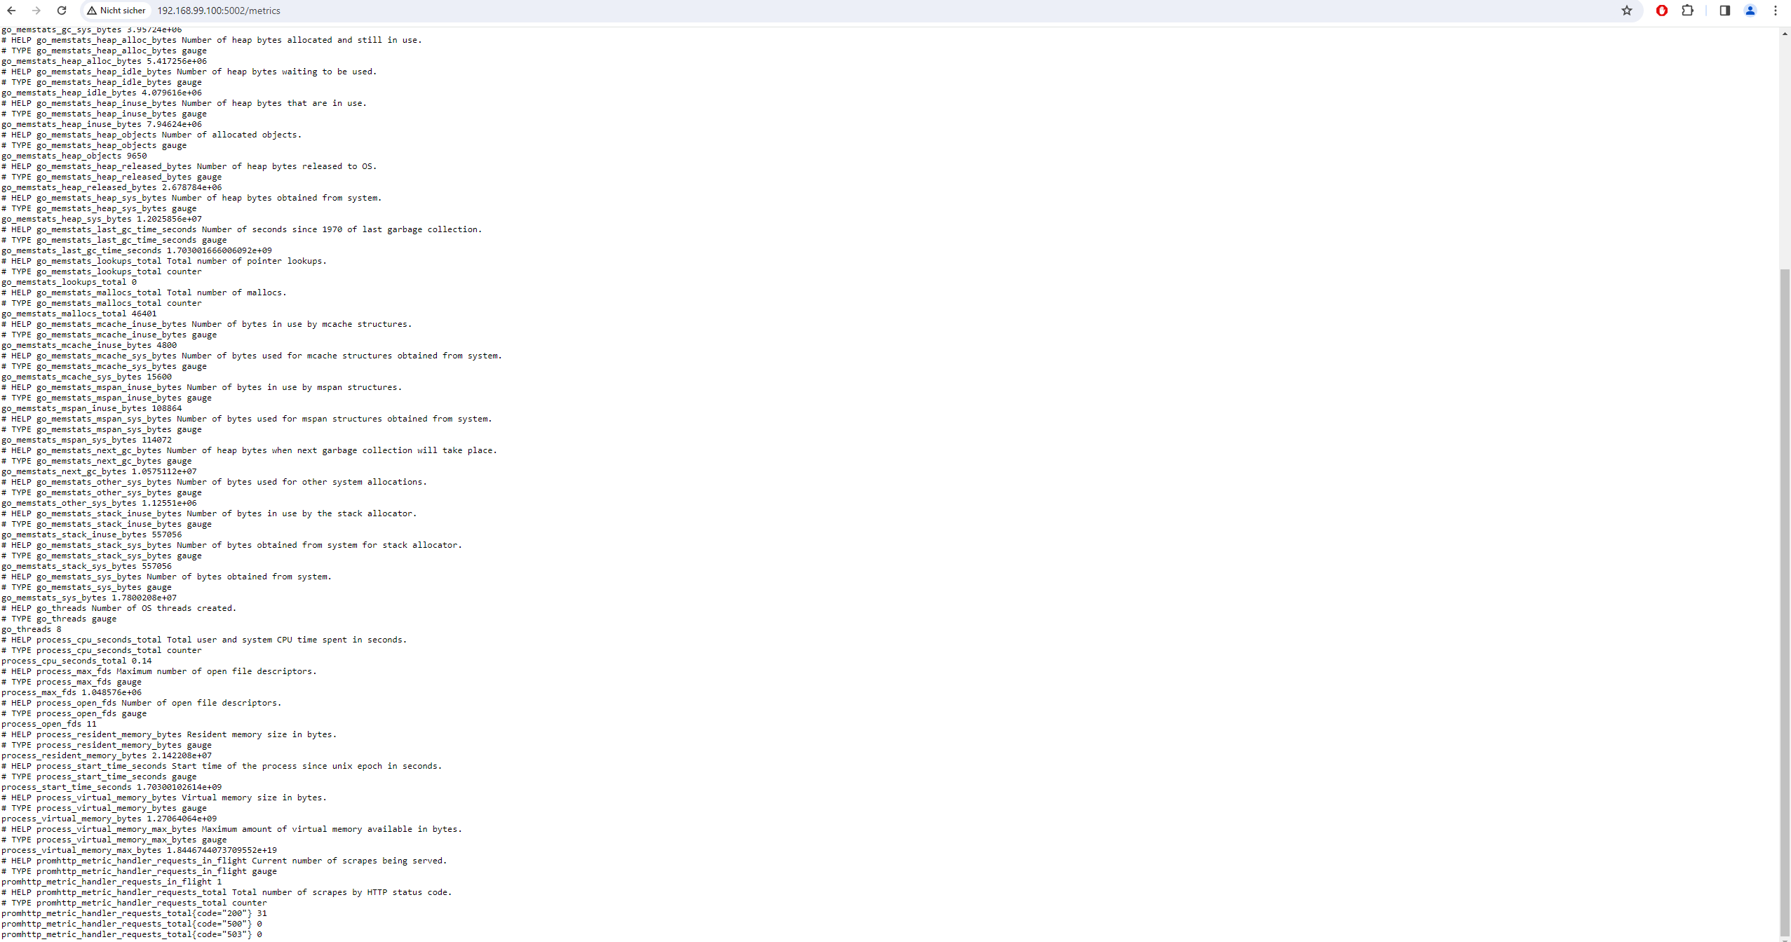
Task: Open the extensions puzzle-piece menu
Action: click(x=1688, y=11)
